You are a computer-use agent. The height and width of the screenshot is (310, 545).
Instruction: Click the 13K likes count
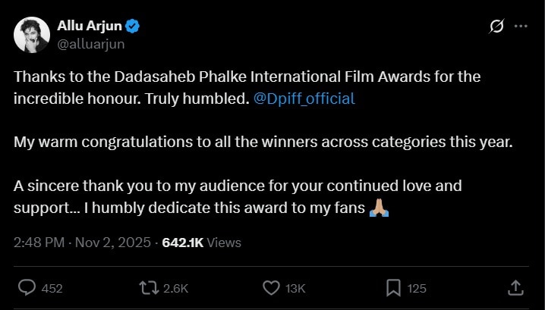(x=295, y=288)
